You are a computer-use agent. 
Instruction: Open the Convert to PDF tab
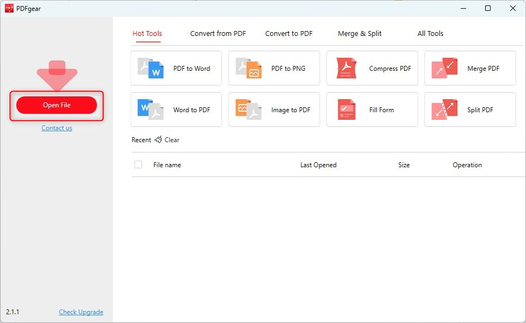click(289, 33)
